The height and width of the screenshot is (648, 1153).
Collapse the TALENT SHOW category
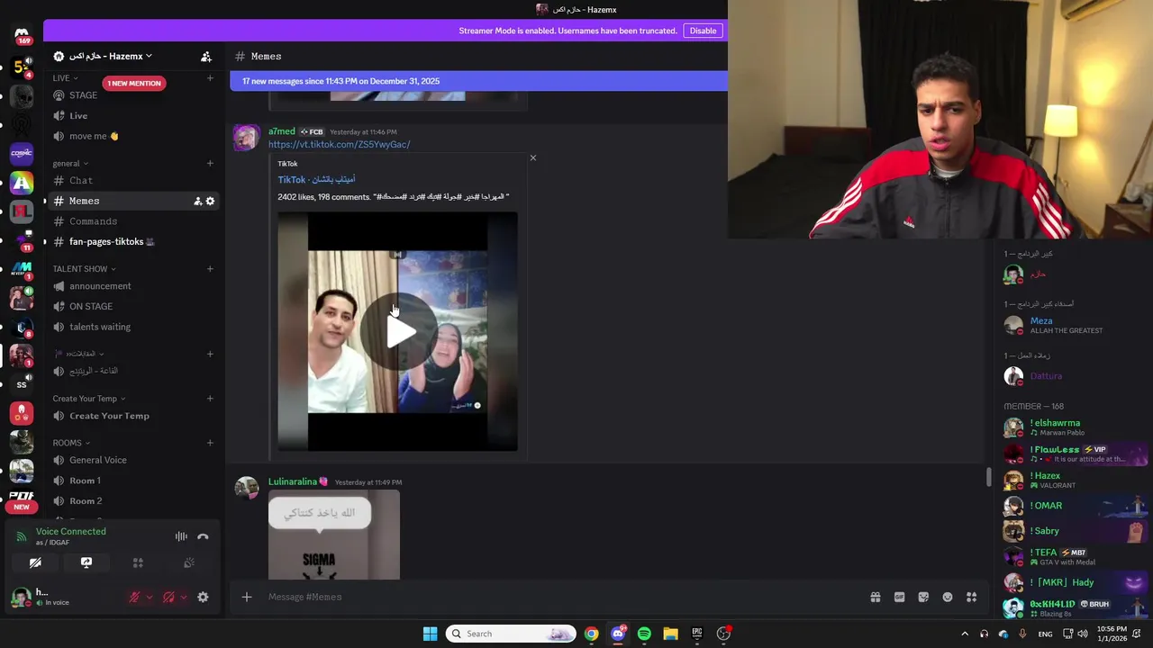point(84,268)
